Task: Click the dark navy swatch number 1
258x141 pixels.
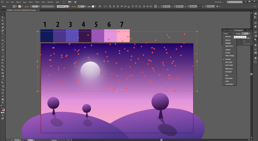Action: click(x=47, y=36)
